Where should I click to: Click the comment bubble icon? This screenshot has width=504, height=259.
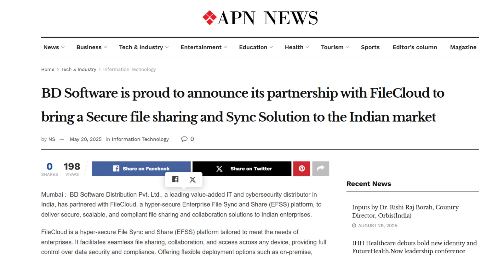[184, 139]
